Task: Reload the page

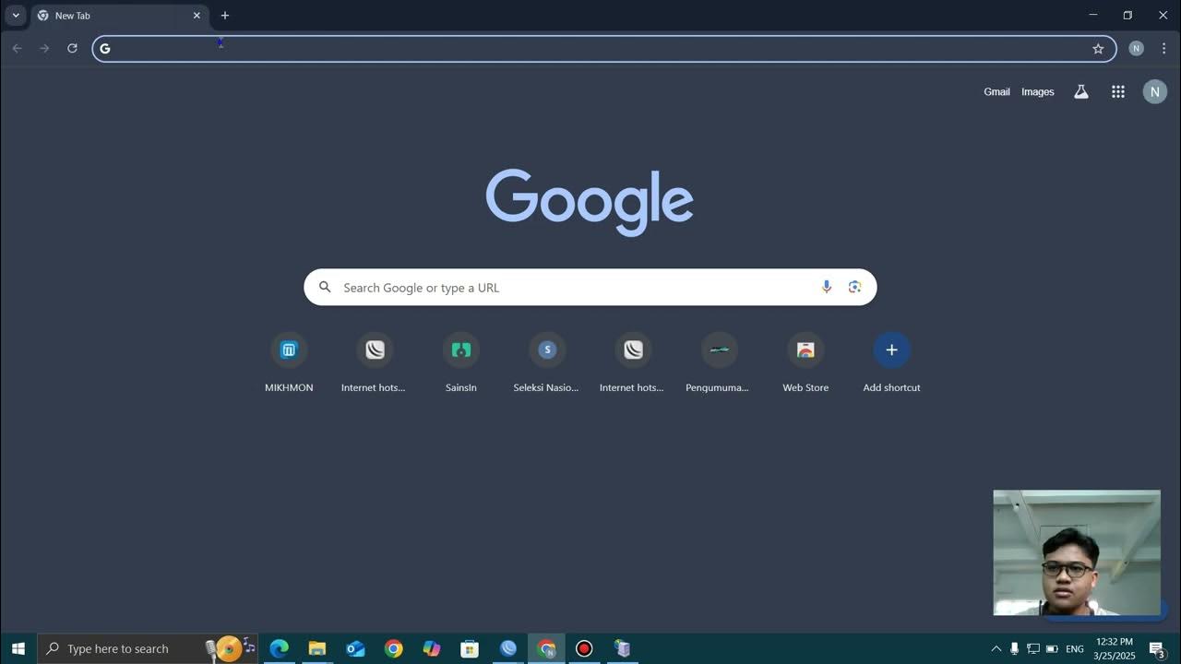Action: click(72, 48)
